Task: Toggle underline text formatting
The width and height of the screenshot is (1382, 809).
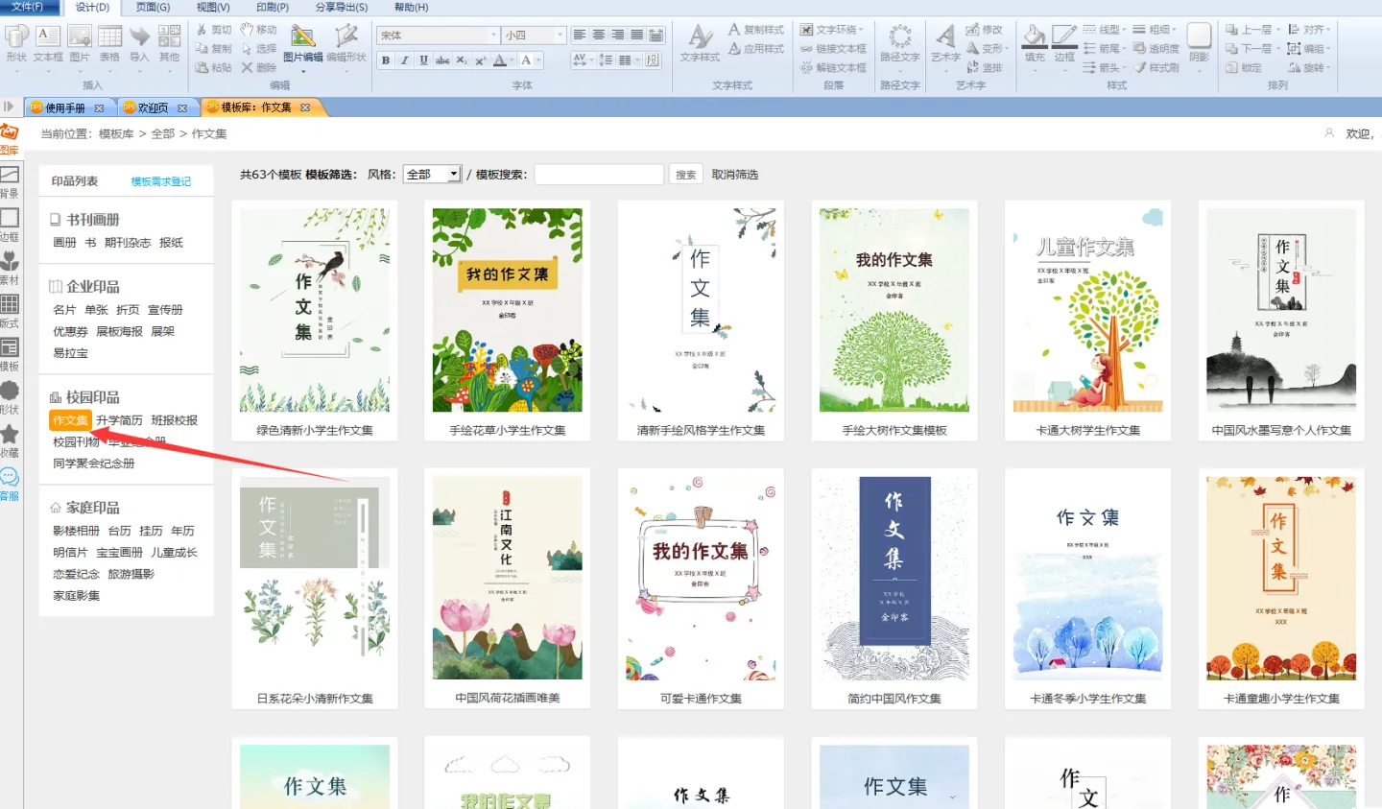Action: pyautogui.click(x=423, y=60)
